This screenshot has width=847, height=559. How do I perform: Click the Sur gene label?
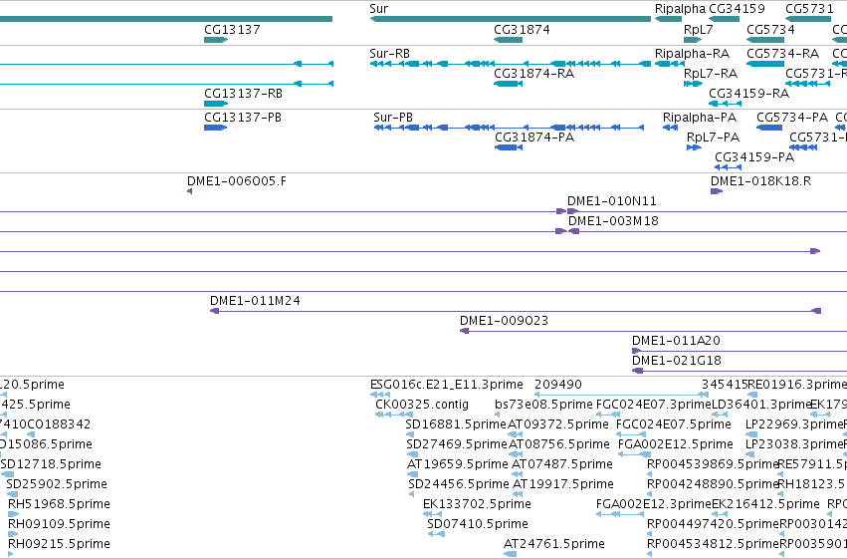(x=378, y=9)
